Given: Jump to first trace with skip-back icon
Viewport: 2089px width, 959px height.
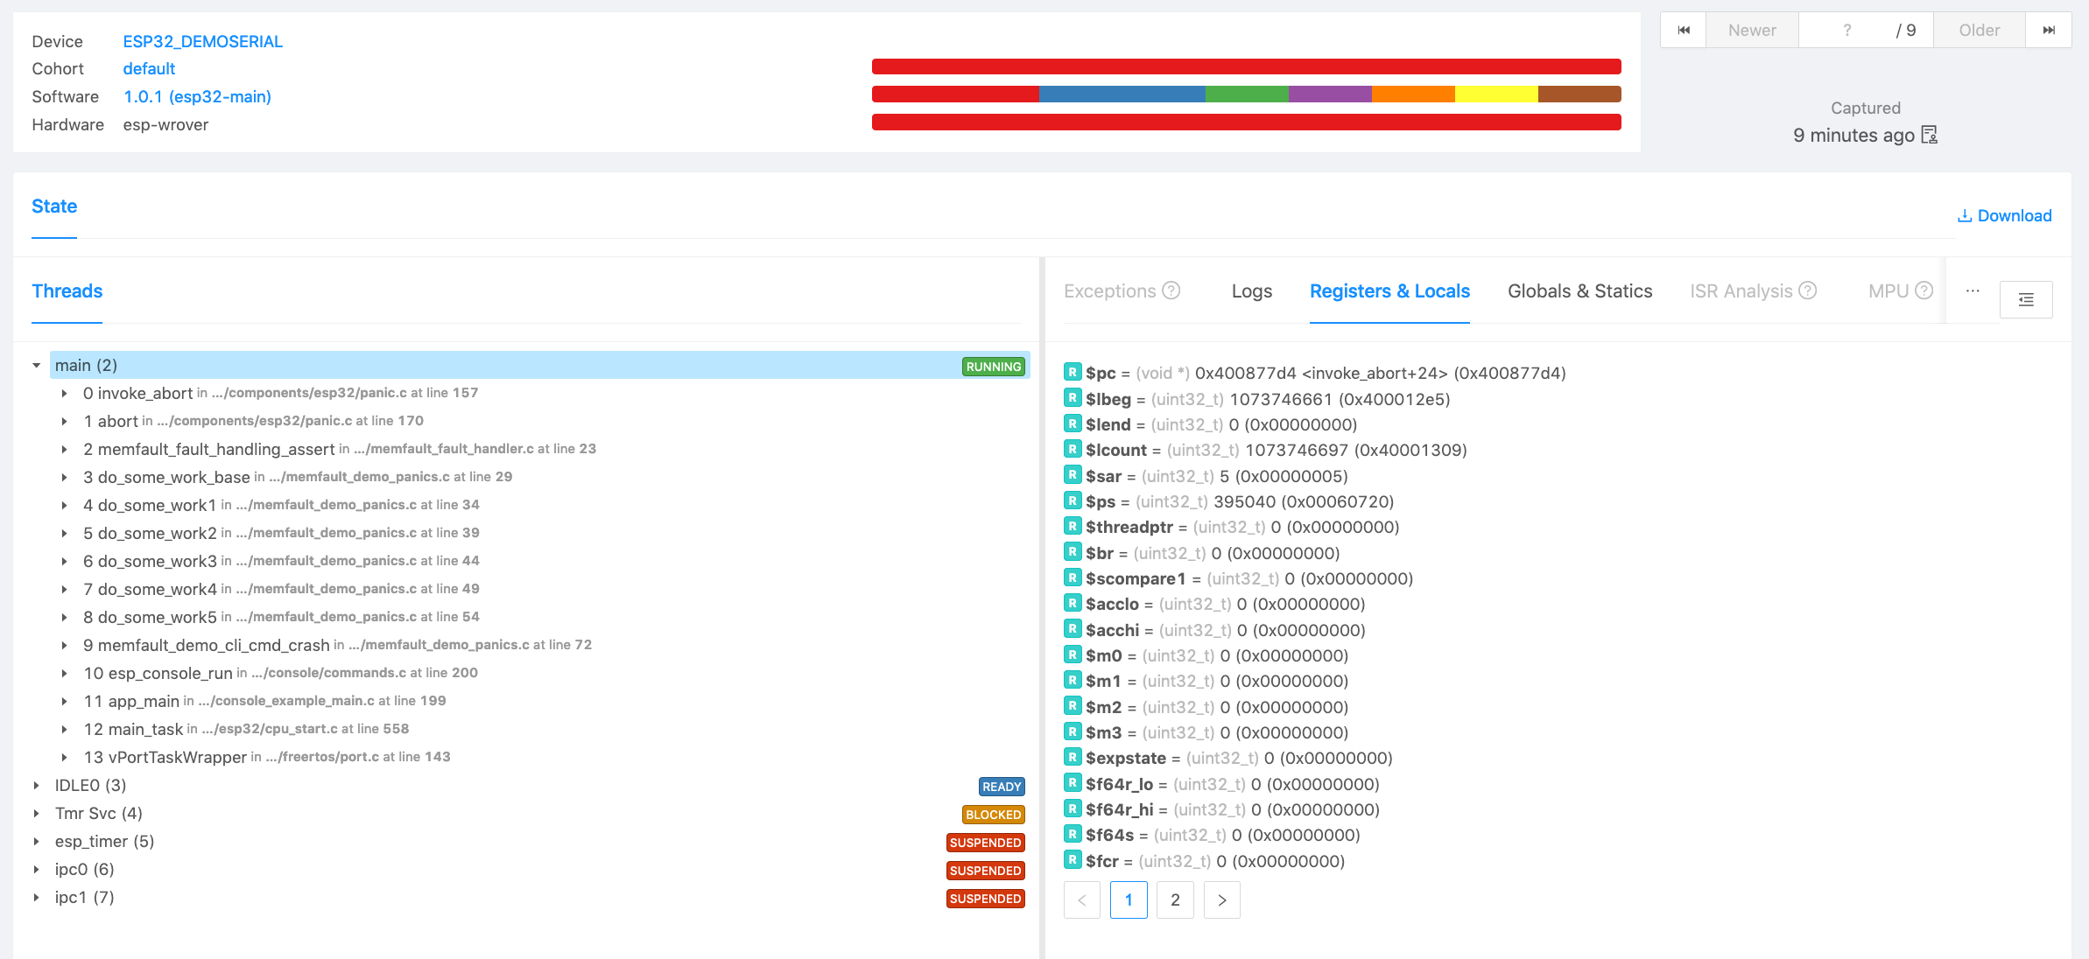Looking at the screenshot, I should point(1683,31).
